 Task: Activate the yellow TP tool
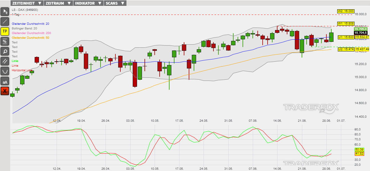click(5, 31)
